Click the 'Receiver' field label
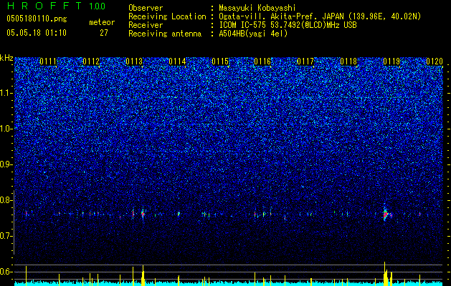The width and height of the screenshot is (451, 286). (146, 25)
